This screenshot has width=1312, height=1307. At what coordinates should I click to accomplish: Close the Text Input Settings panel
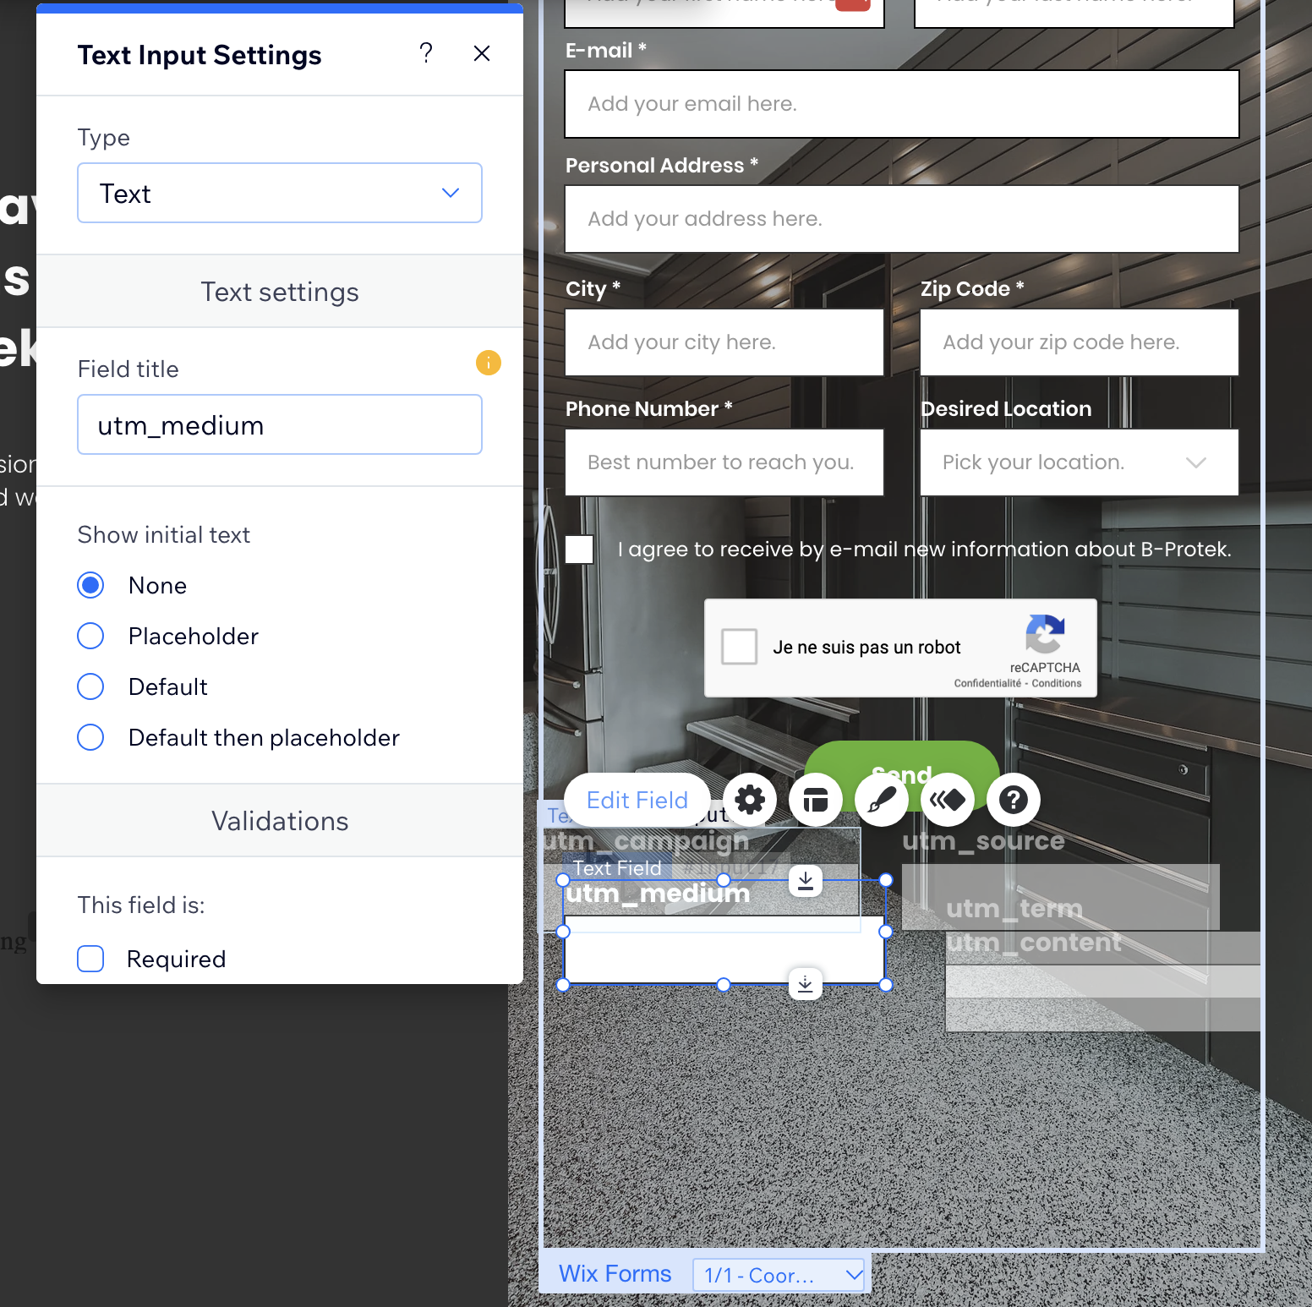tap(482, 53)
